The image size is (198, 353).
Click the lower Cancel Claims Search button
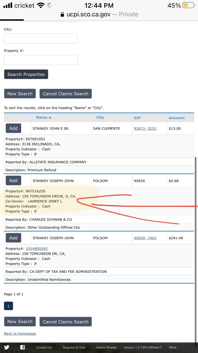click(x=65, y=322)
